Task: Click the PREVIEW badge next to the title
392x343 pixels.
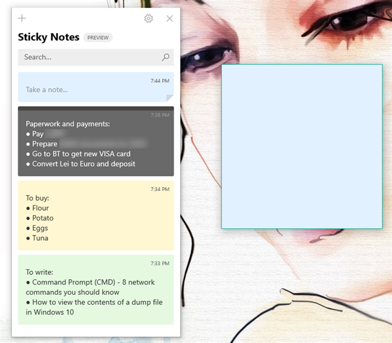Action: 98,37
